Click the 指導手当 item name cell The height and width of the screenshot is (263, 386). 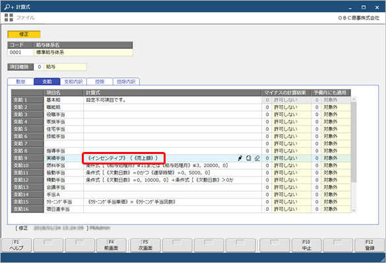63,151
